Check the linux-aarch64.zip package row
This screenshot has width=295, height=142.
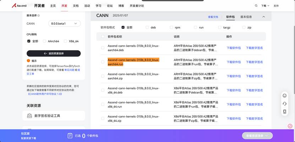(x=103, y=76)
